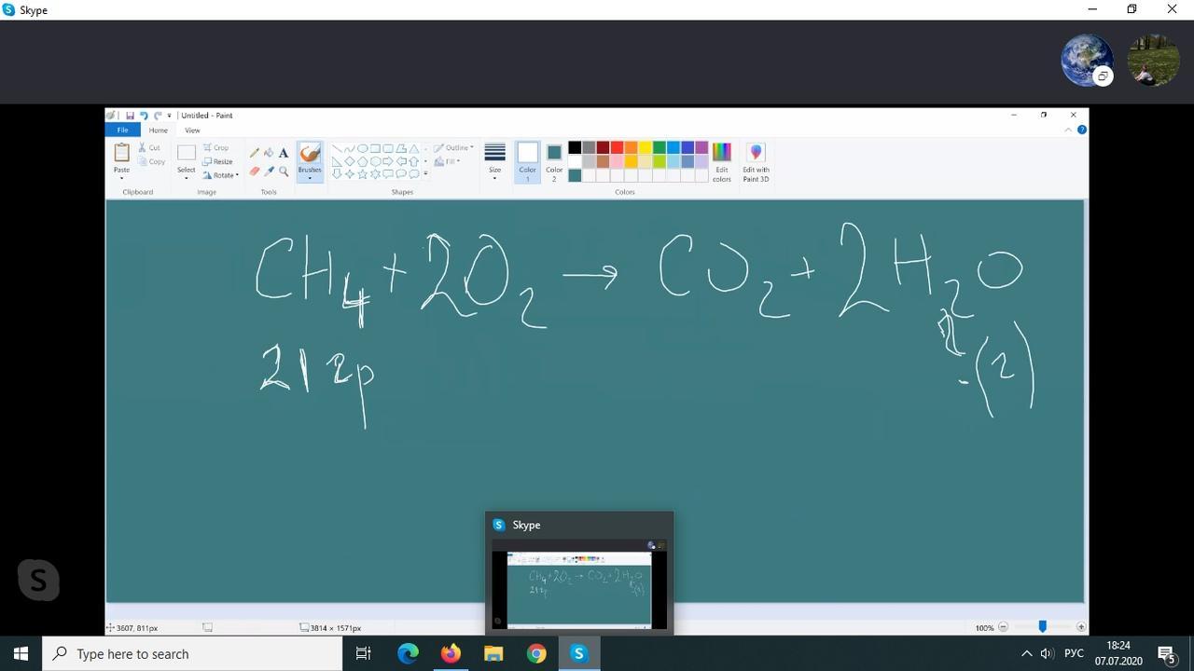Click the Copy button
This screenshot has width=1194, height=671.
[x=151, y=161]
